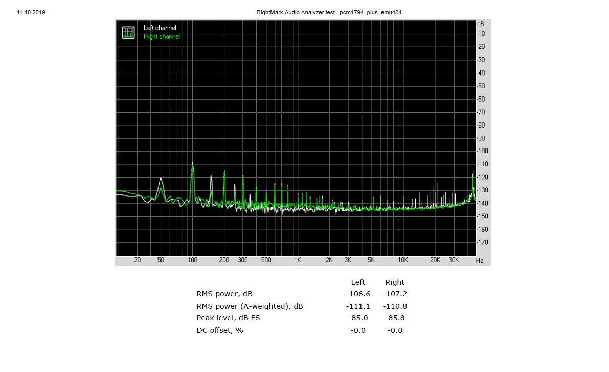Screen dimensions: 609x372
Task: Click the 'RMS power (A-weighted), dB' row label
Action: [x=250, y=306]
